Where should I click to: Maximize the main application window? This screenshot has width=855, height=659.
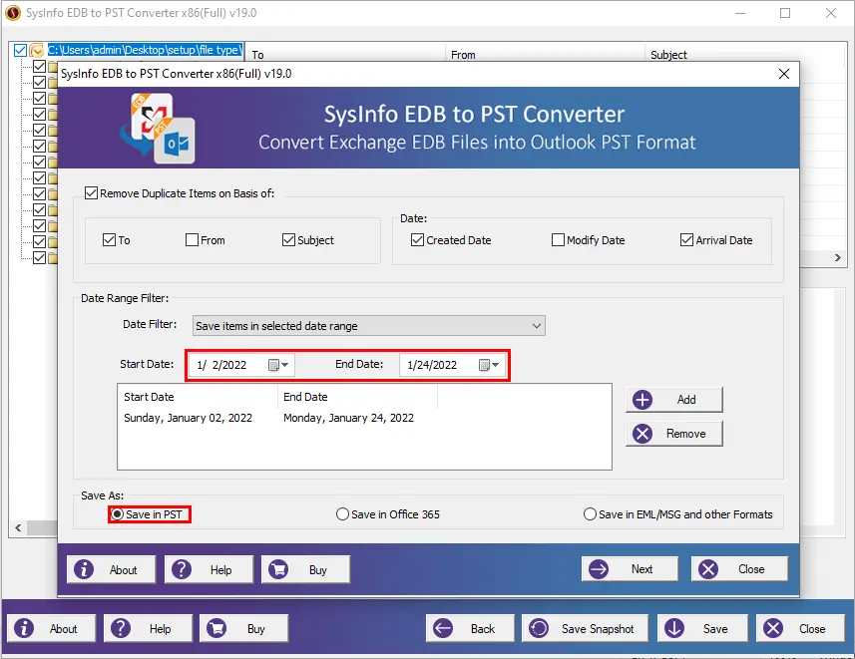pos(784,13)
